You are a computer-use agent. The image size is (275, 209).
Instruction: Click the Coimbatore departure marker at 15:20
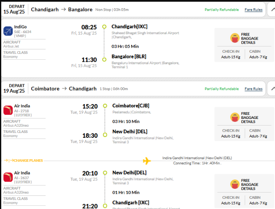(105, 106)
